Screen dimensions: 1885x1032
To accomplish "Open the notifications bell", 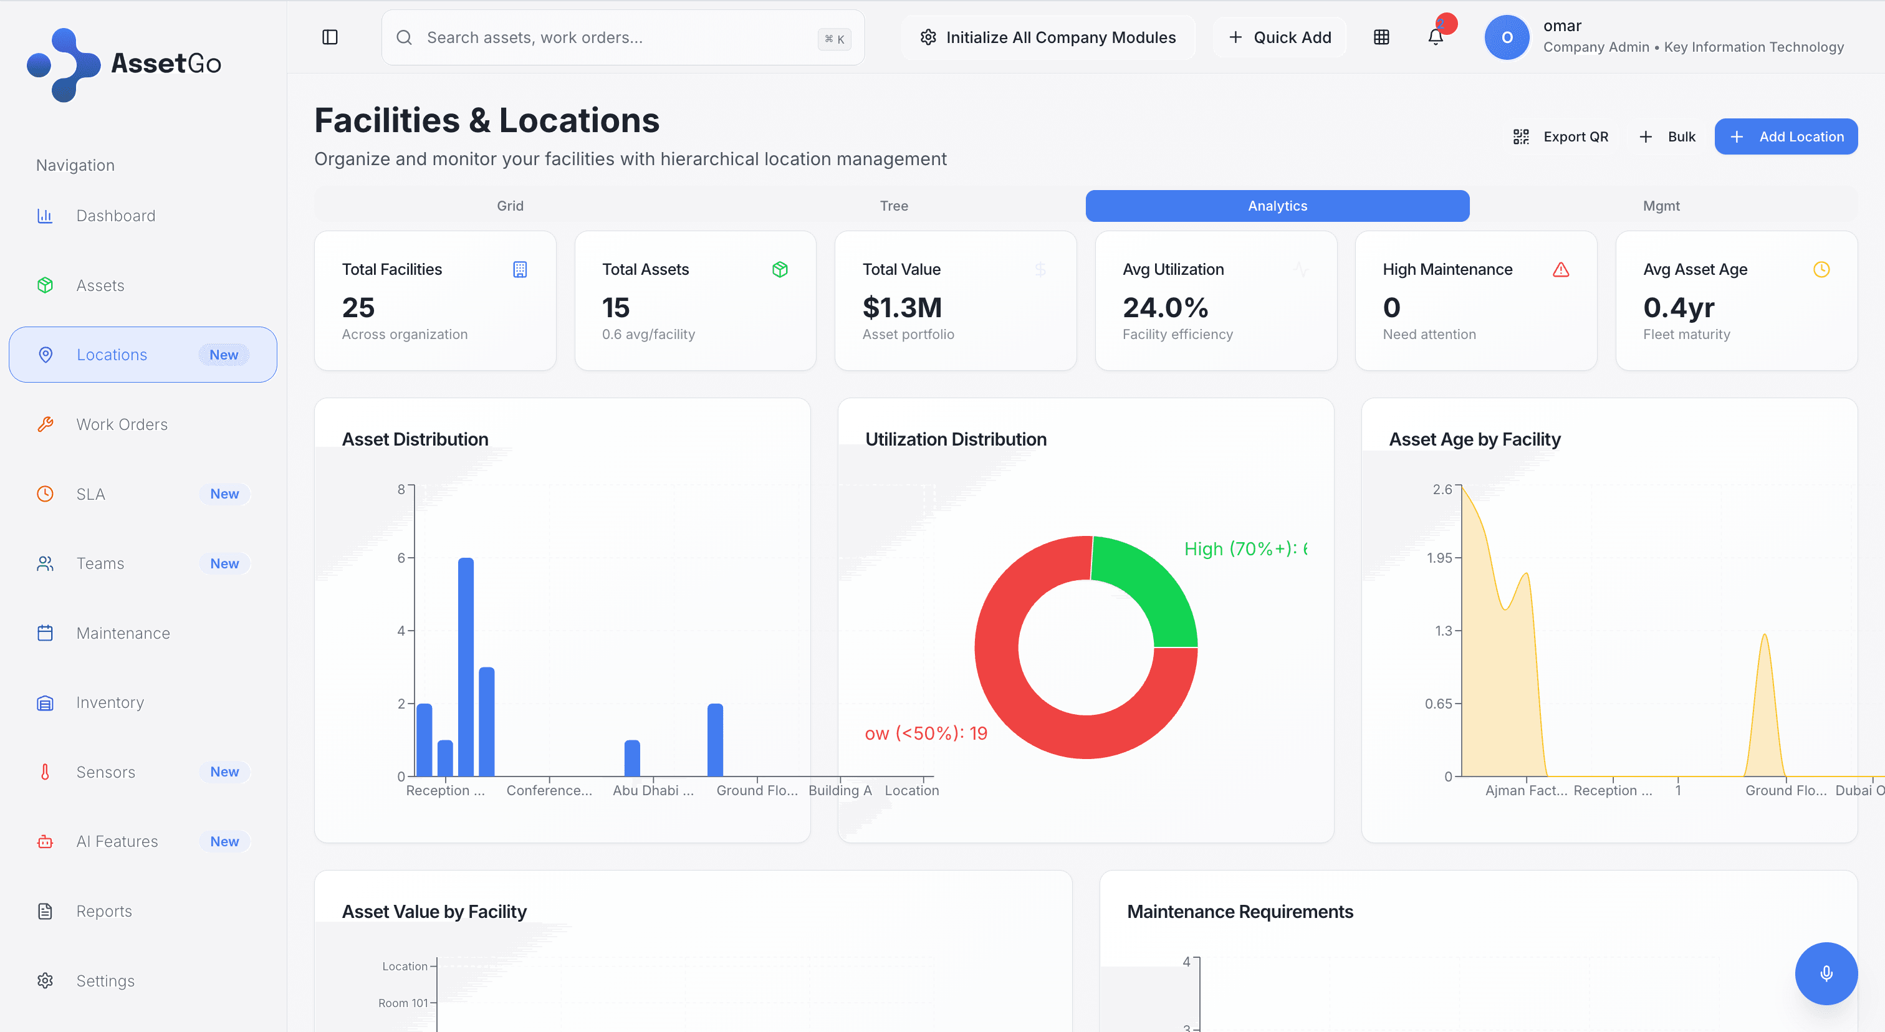I will pyautogui.click(x=1436, y=37).
